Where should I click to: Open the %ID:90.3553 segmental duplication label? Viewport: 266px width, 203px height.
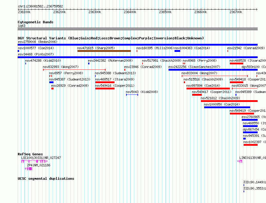(x=255, y=188)
